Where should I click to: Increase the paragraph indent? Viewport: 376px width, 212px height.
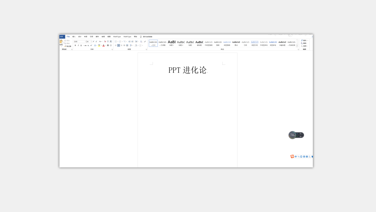tap(132, 41)
